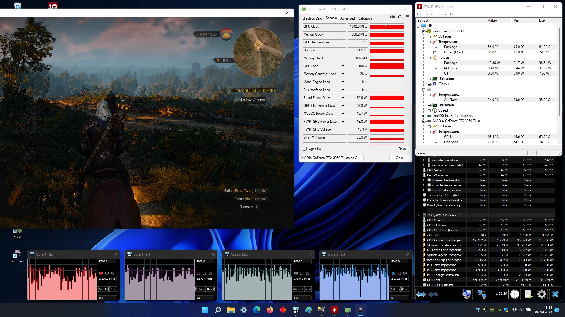Click HWiNFO expand columns arrows icon
Image resolution: width=565 pixels, height=317 pixels.
point(421,294)
